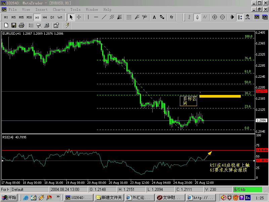Select the equidistant channel tool

pyautogui.click(x=112, y=17)
